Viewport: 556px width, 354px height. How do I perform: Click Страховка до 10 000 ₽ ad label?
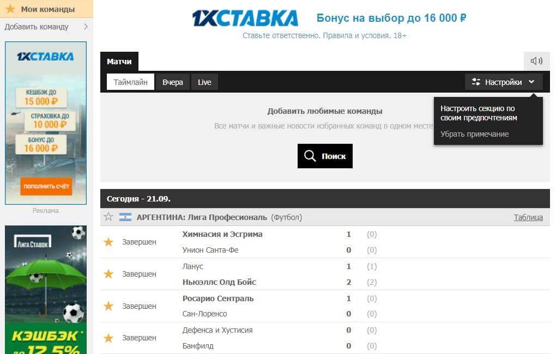tap(50, 121)
